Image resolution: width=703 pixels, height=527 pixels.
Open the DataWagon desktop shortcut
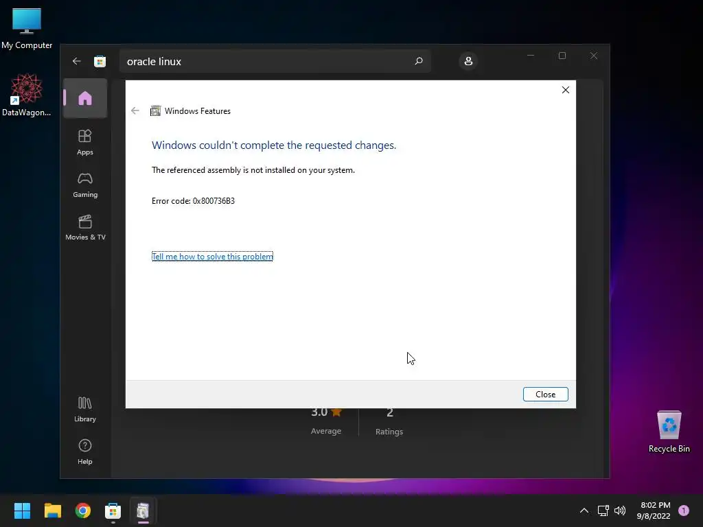(27, 95)
